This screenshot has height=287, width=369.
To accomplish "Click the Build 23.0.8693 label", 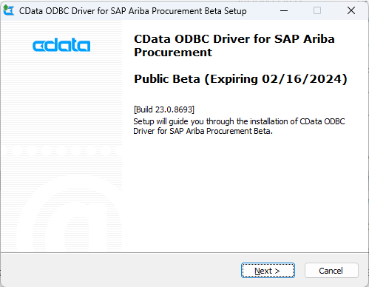I will pyautogui.click(x=164, y=109).
